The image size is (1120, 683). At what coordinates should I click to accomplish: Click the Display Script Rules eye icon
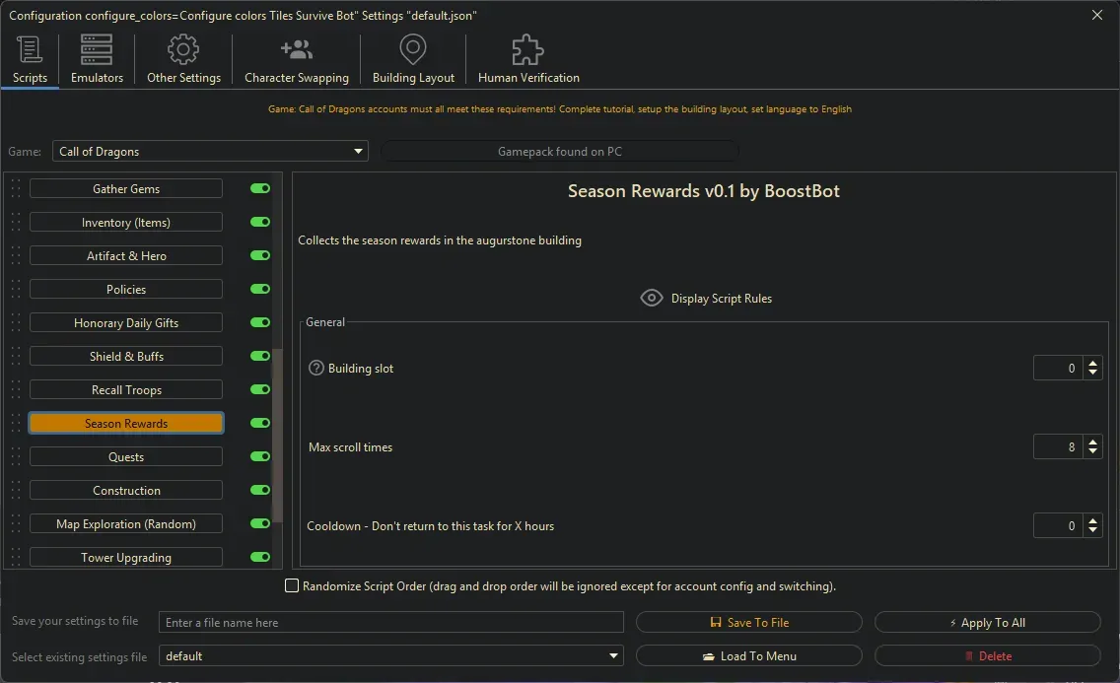coord(651,298)
